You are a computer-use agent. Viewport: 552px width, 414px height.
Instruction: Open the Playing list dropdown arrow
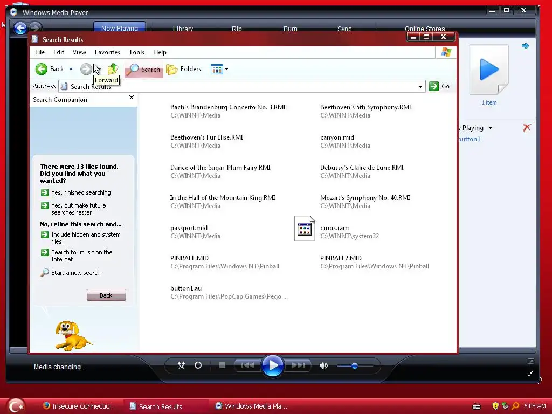pos(490,128)
